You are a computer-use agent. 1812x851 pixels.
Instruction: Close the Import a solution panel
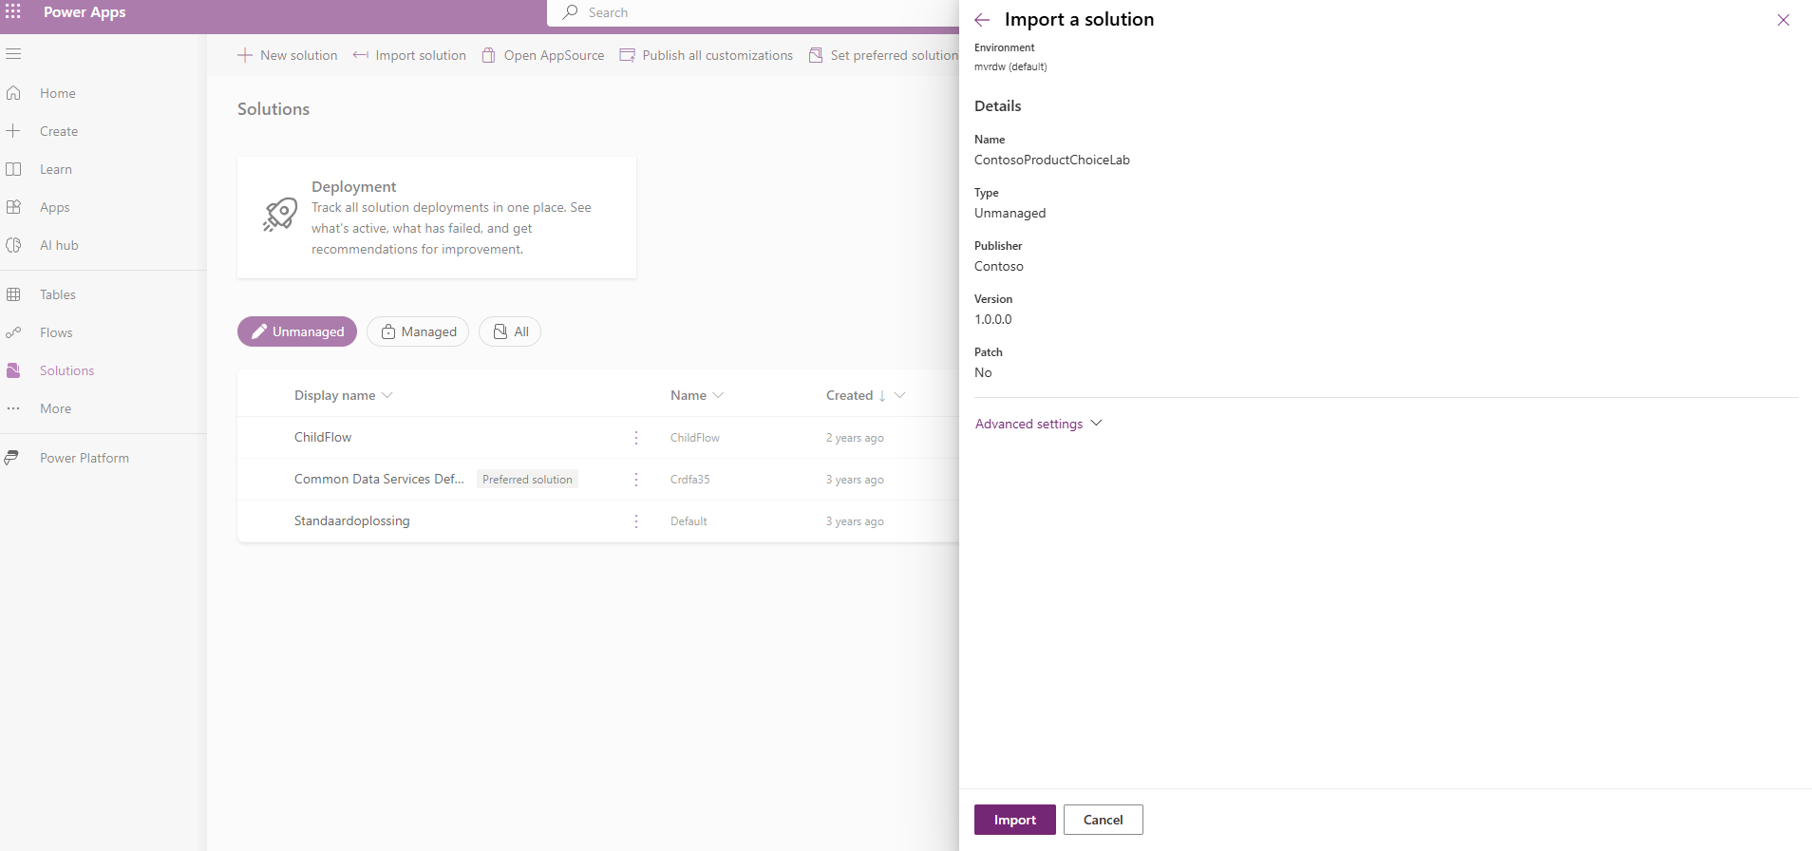1784,20
